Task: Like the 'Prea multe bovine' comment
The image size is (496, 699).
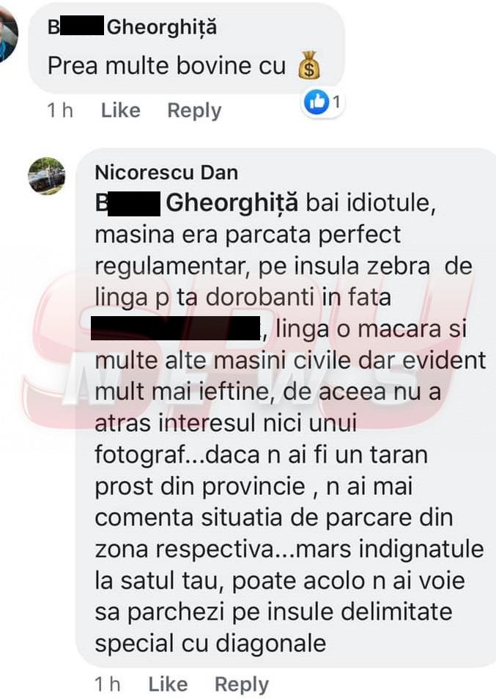Action: [x=120, y=110]
